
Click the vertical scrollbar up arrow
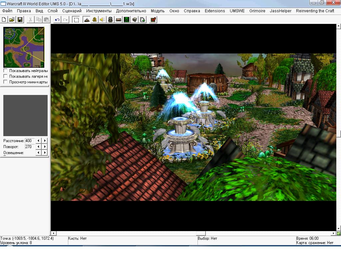pos(338,27)
